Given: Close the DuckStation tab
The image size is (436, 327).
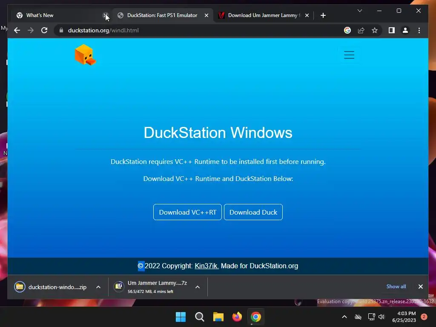Looking at the screenshot, I should tap(207, 15).
